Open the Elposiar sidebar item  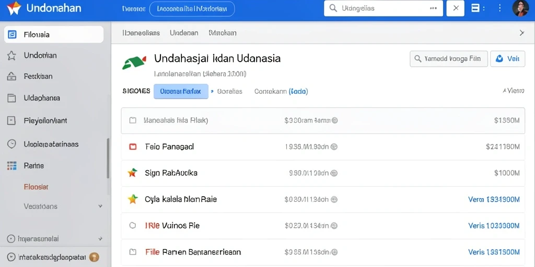coord(36,187)
